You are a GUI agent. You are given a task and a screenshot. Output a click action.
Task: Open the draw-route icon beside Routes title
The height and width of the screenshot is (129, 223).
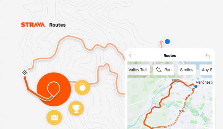(x=208, y=56)
